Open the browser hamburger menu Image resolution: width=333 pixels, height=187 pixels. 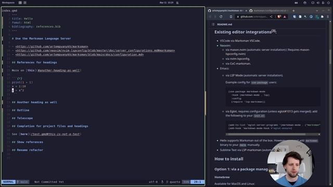pos(328,17)
